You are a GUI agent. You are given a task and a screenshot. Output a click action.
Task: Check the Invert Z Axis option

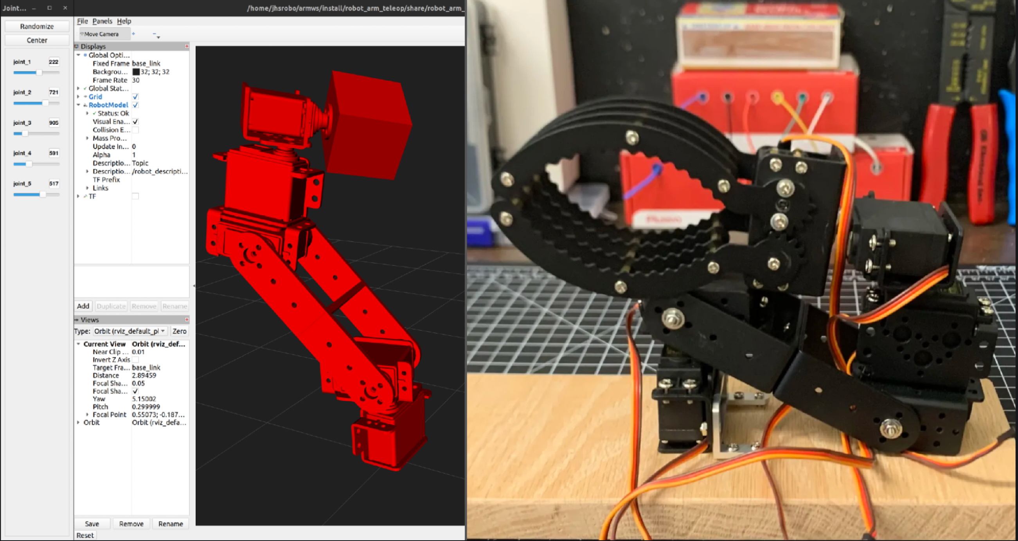[135, 359]
